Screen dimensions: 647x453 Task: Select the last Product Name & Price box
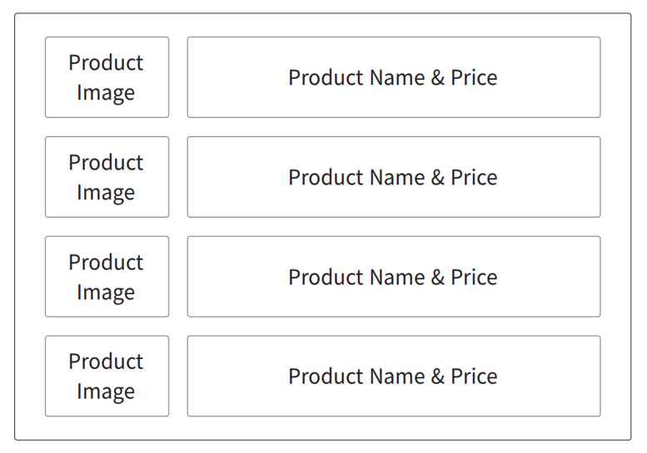point(394,376)
